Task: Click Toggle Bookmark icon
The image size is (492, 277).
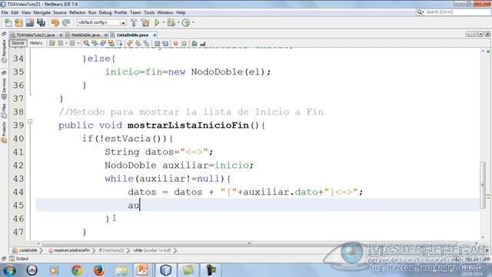Action: tap(146, 43)
